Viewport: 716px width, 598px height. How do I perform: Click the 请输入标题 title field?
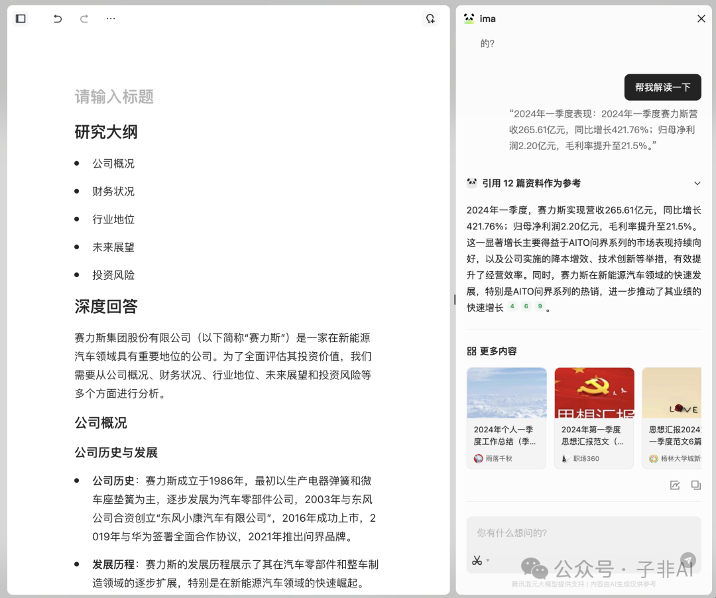[114, 97]
